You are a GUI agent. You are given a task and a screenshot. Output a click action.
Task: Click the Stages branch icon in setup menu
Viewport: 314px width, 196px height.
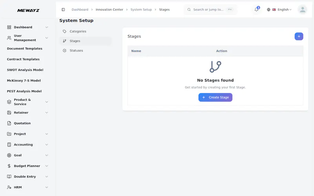coord(64,41)
